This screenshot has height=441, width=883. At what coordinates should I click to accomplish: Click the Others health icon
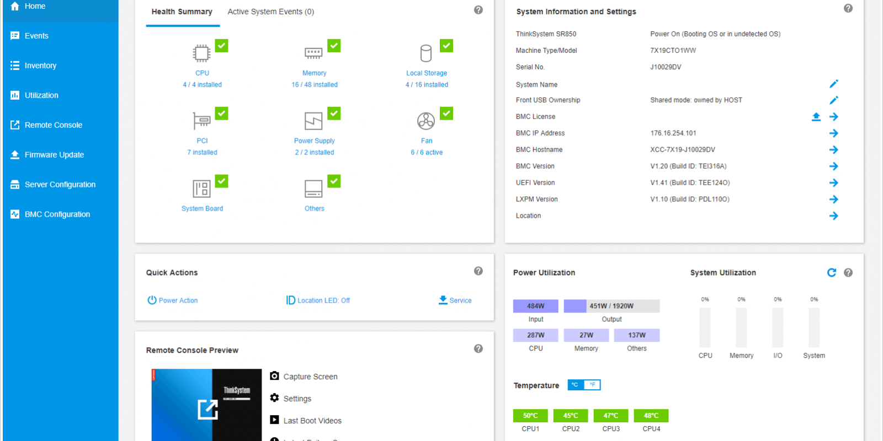[314, 189]
